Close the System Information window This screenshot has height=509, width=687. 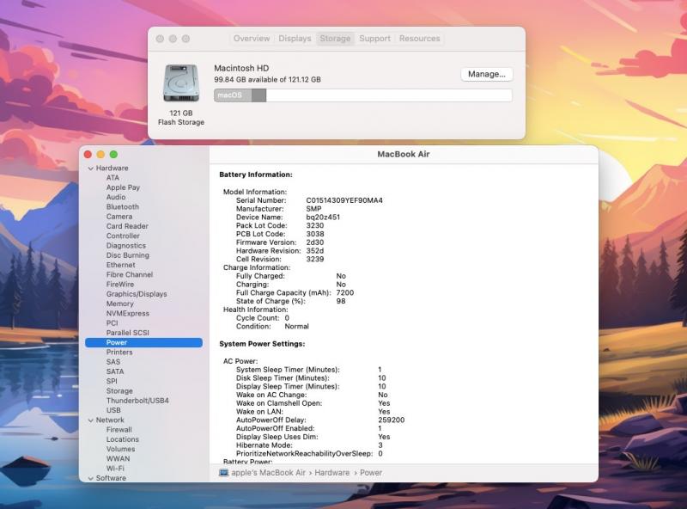88,154
